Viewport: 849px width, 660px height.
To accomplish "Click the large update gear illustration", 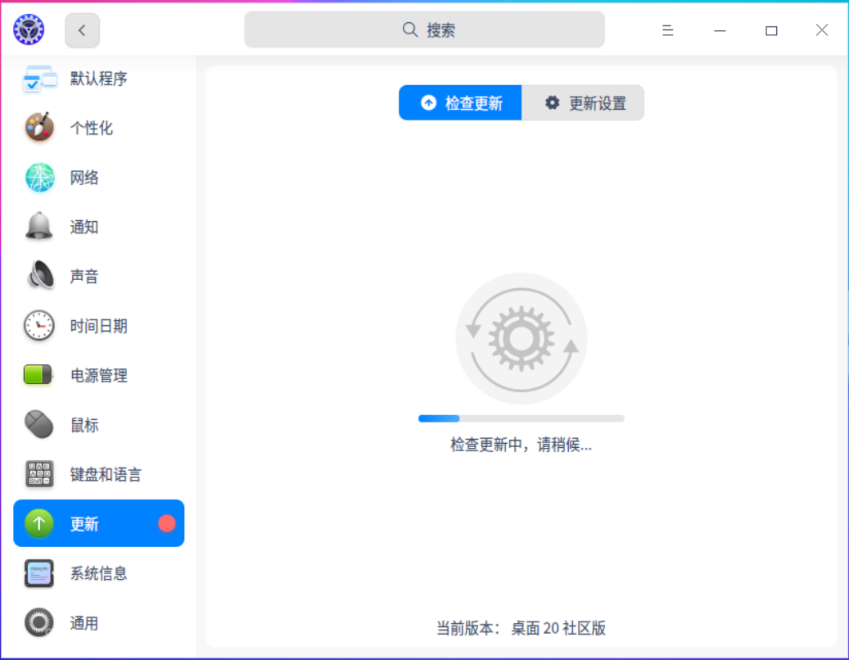I will [x=522, y=338].
